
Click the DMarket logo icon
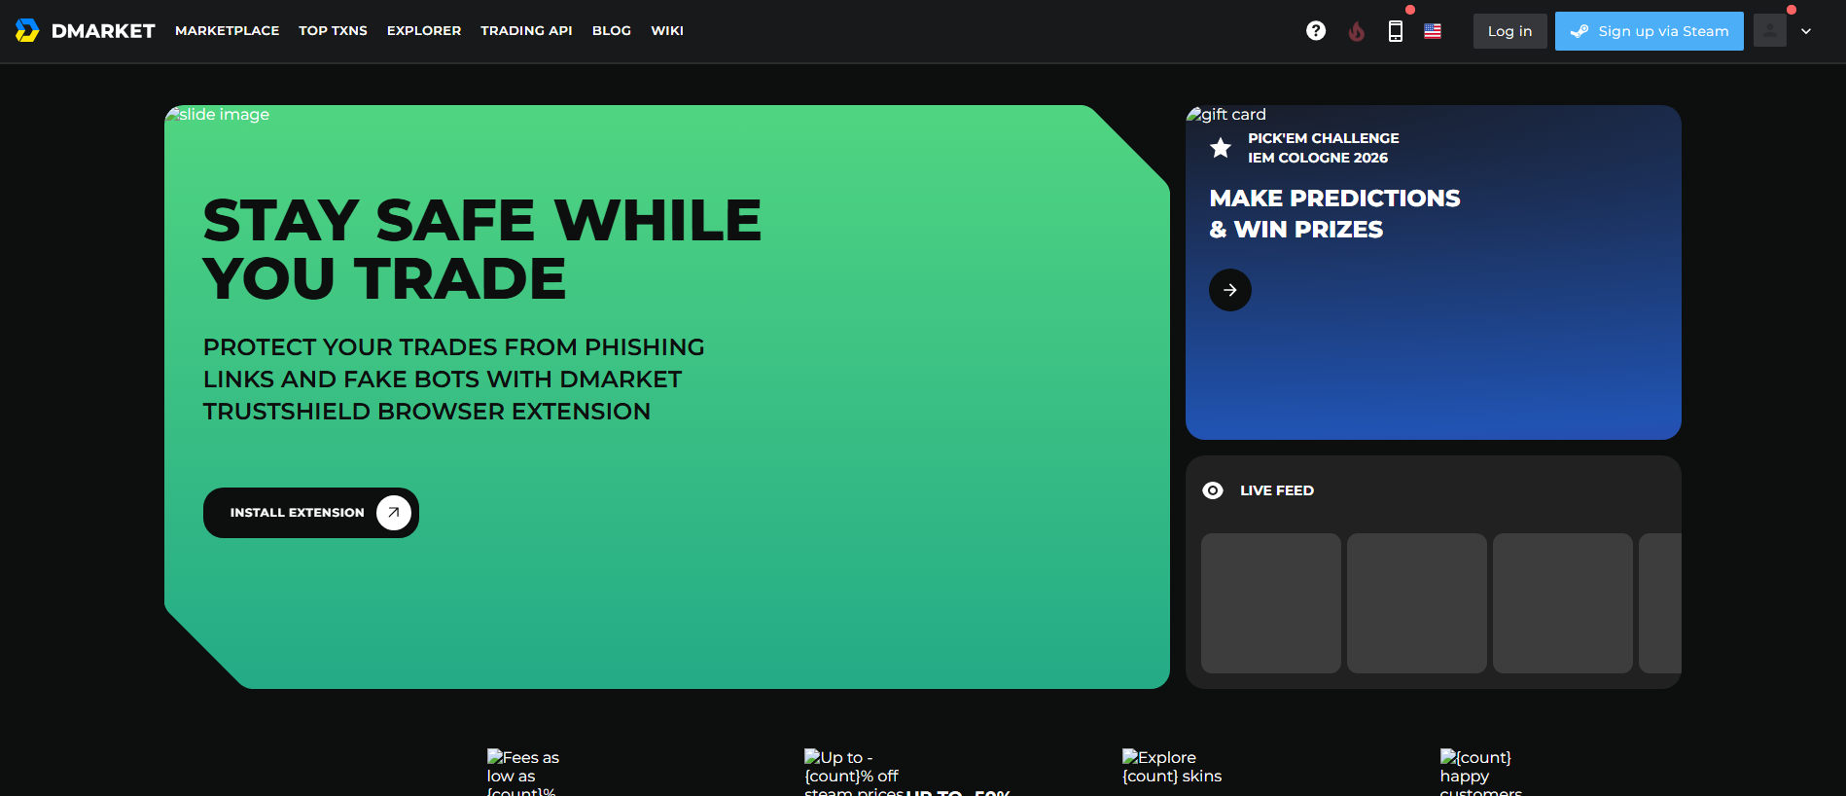tap(27, 31)
